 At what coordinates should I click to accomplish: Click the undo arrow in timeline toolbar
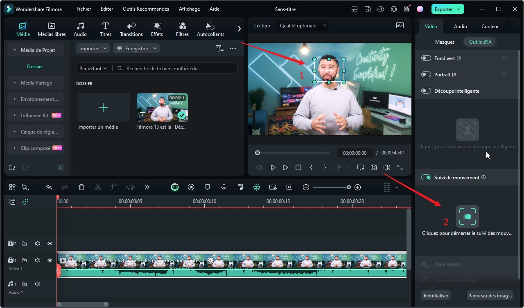click(49, 187)
